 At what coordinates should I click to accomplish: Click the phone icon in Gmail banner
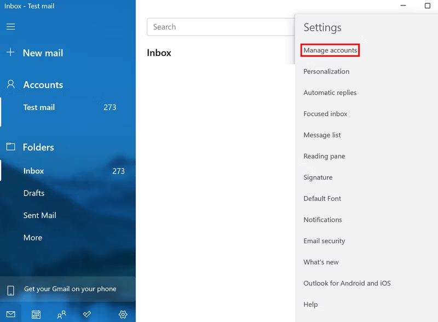point(10,290)
